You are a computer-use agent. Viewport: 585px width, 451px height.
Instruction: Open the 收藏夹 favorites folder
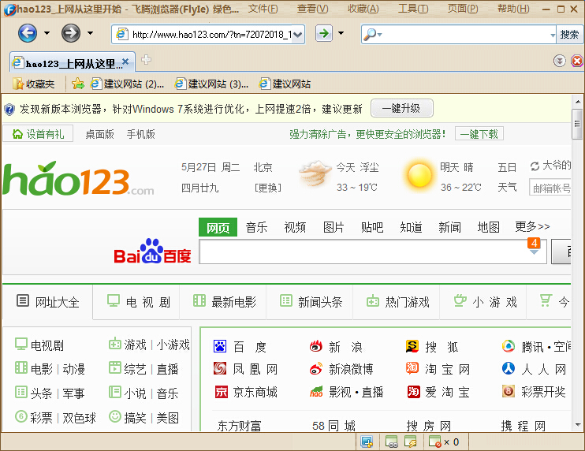pos(34,84)
